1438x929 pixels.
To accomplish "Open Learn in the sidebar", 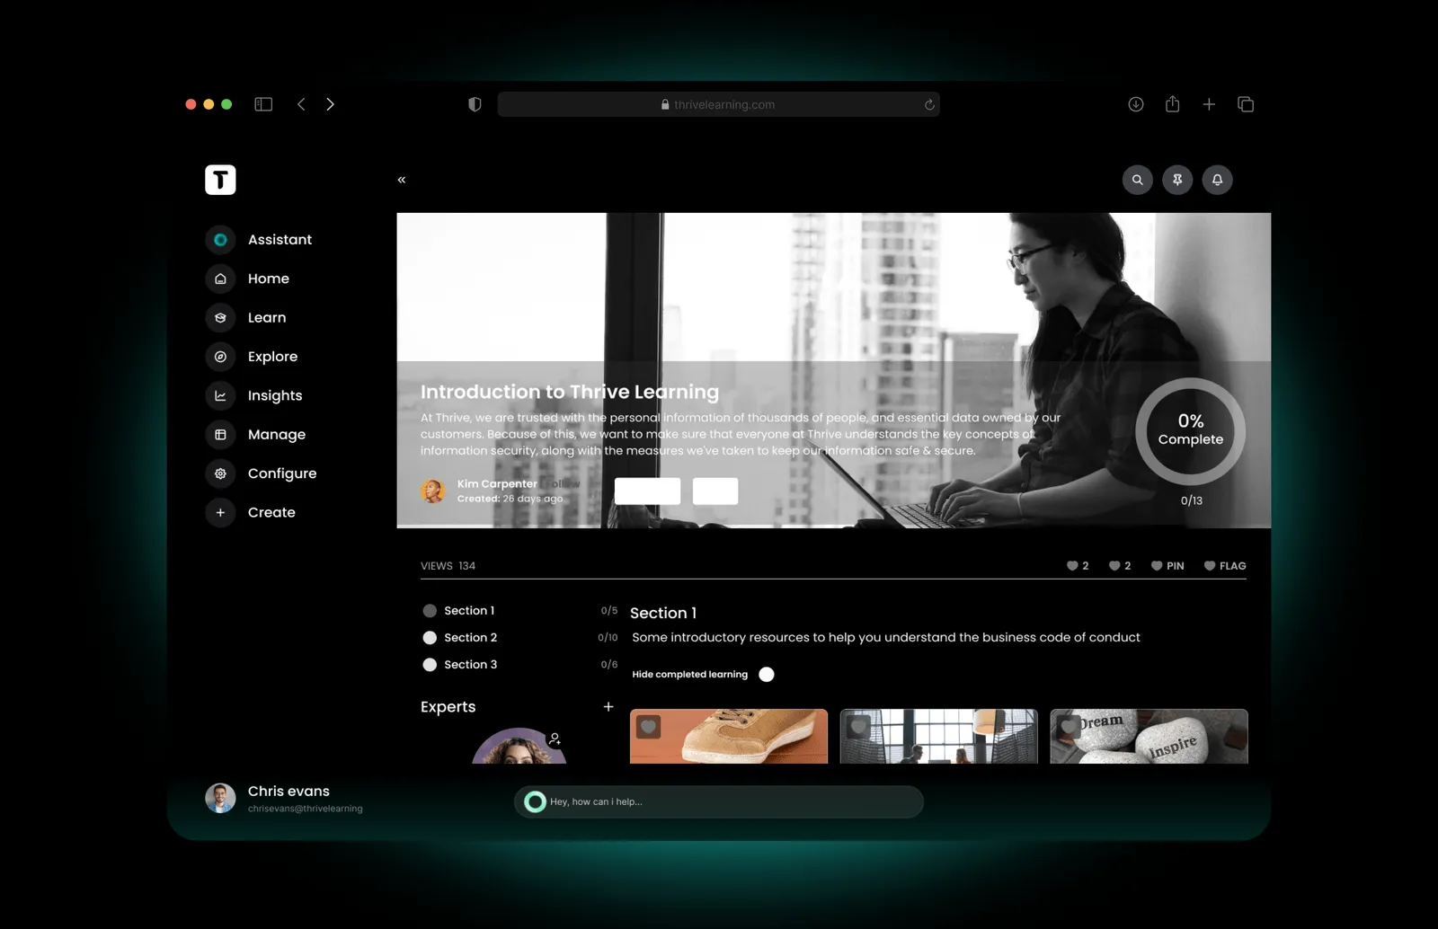I will pyautogui.click(x=246, y=318).
